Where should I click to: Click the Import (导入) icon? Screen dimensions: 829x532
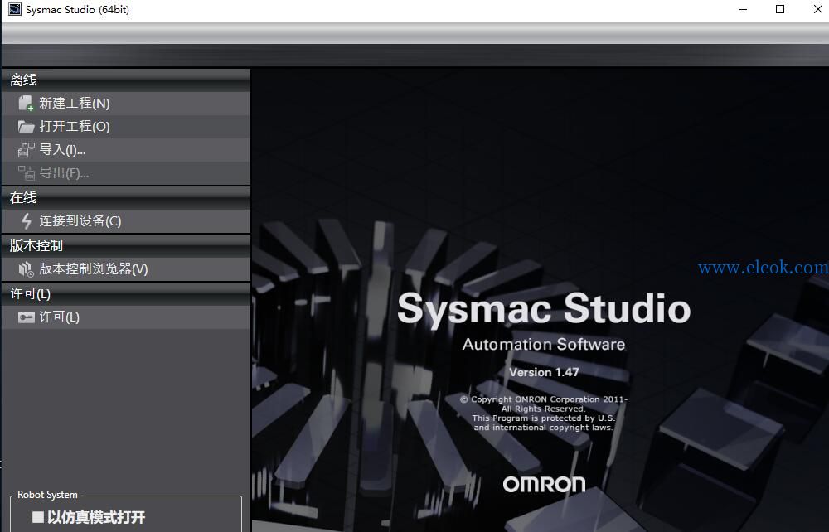[26, 150]
